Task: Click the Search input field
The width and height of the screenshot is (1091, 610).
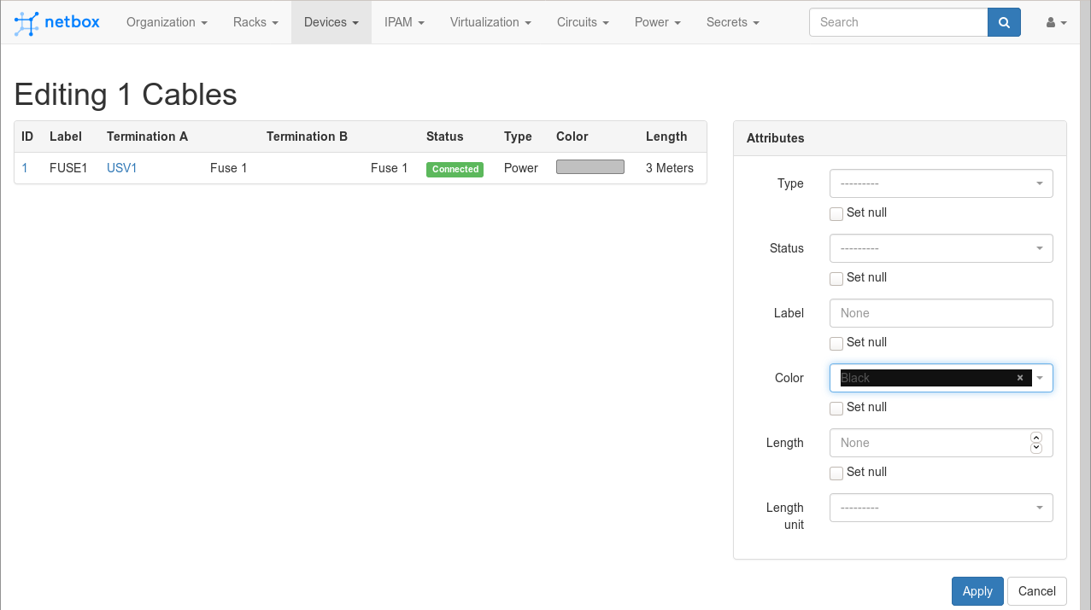Action: click(899, 22)
